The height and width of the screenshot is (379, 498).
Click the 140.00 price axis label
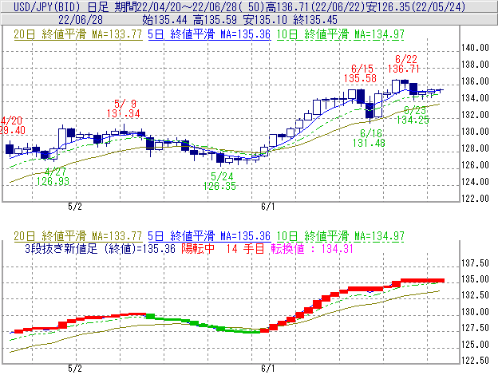[475, 48]
